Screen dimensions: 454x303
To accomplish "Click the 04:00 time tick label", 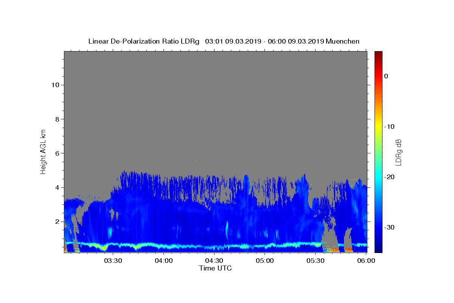I will (163, 261).
